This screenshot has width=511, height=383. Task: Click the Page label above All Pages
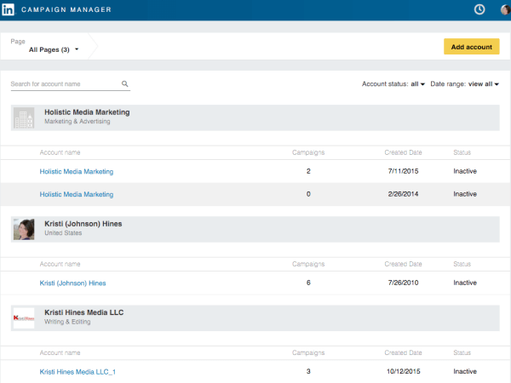(x=18, y=42)
